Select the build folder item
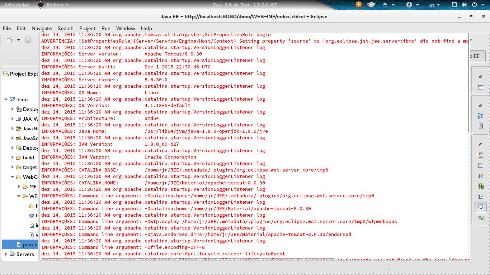 [25, 158]
